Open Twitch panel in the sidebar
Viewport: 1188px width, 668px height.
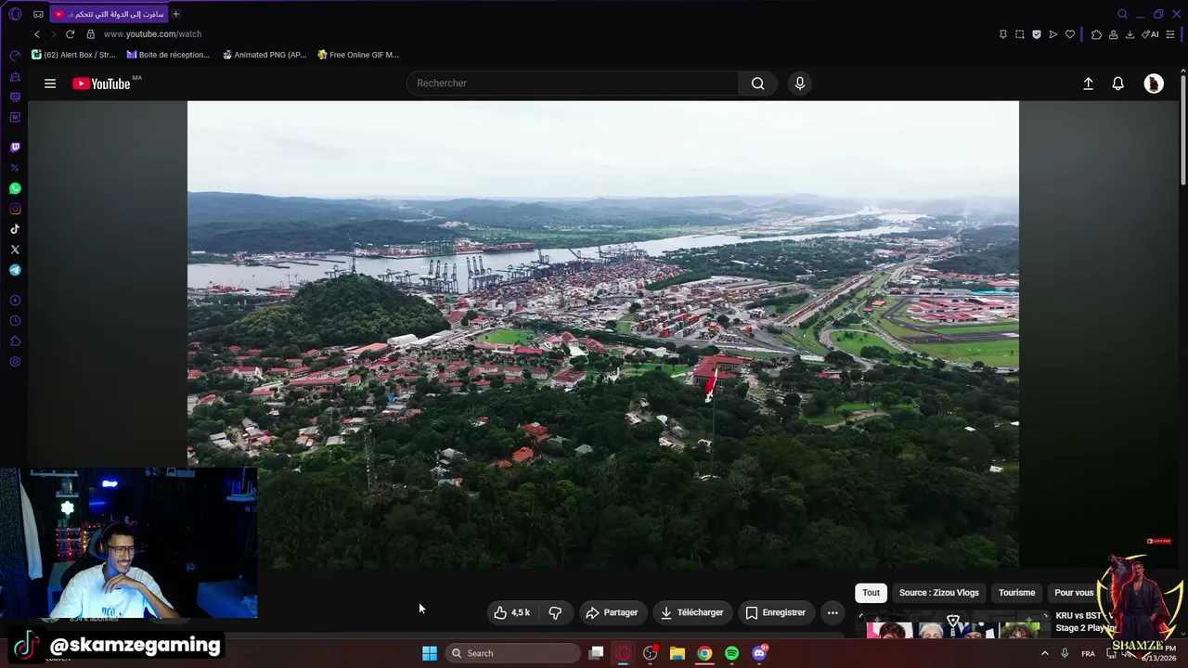pos(15,148)
